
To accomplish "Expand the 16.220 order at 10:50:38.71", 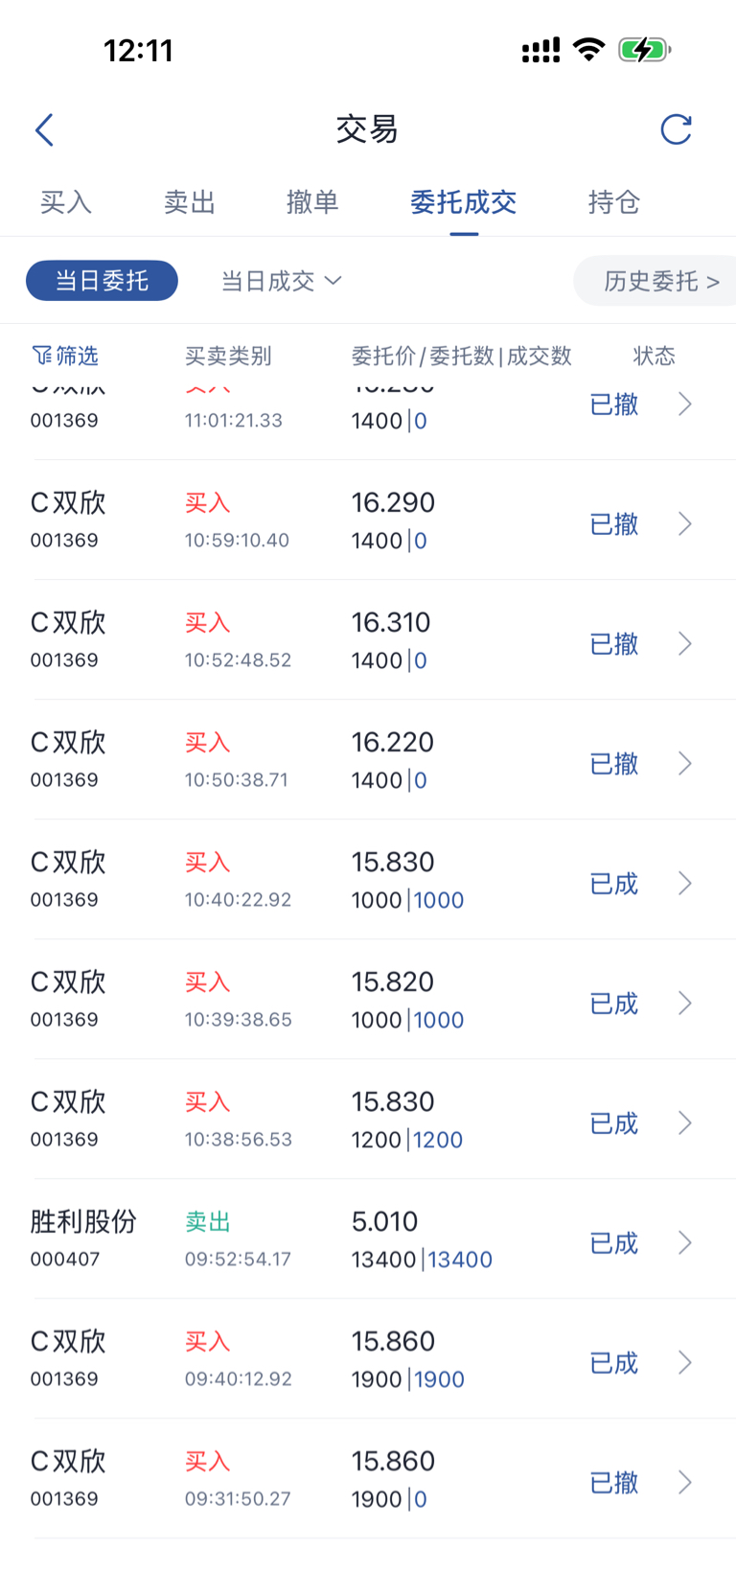I will tap(368, 760).
